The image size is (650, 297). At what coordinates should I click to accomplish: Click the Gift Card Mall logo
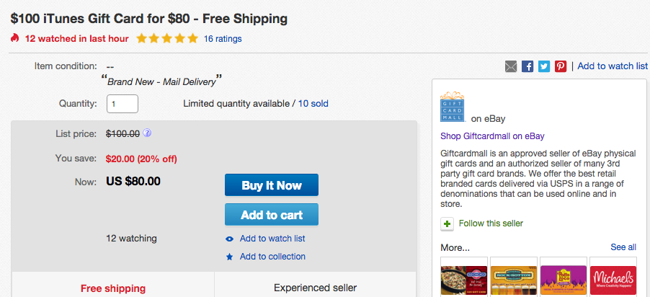click(453, 106)
